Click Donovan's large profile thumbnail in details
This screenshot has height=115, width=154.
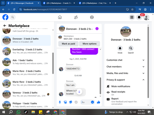[x=126, y=32]
